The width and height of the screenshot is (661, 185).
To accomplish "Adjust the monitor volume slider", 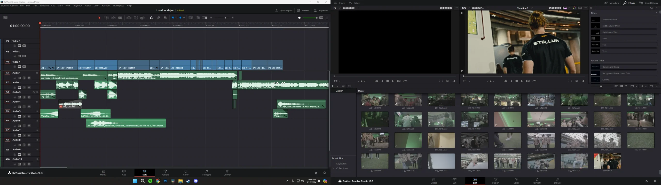I will 310,18.
